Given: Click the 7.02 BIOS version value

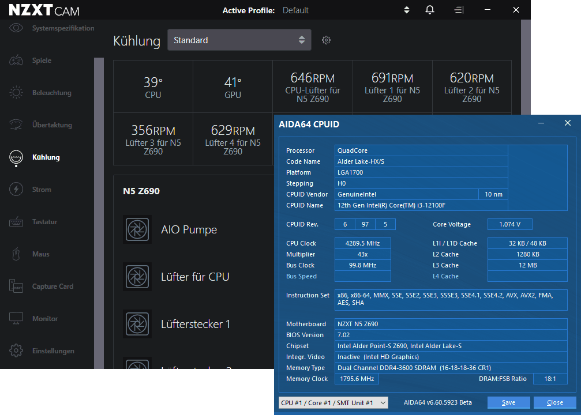Looking at the screenshot, I should pos(451,335).
